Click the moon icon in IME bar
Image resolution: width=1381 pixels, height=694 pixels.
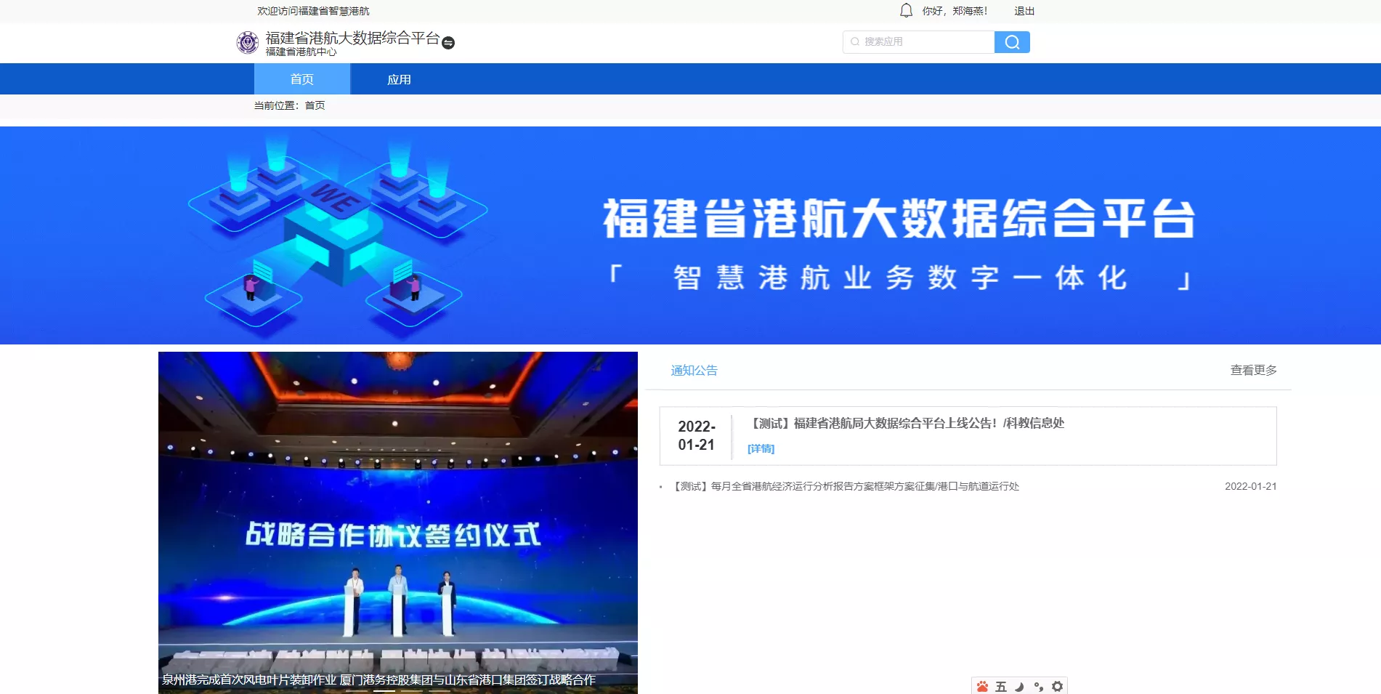coord(1019,687)
